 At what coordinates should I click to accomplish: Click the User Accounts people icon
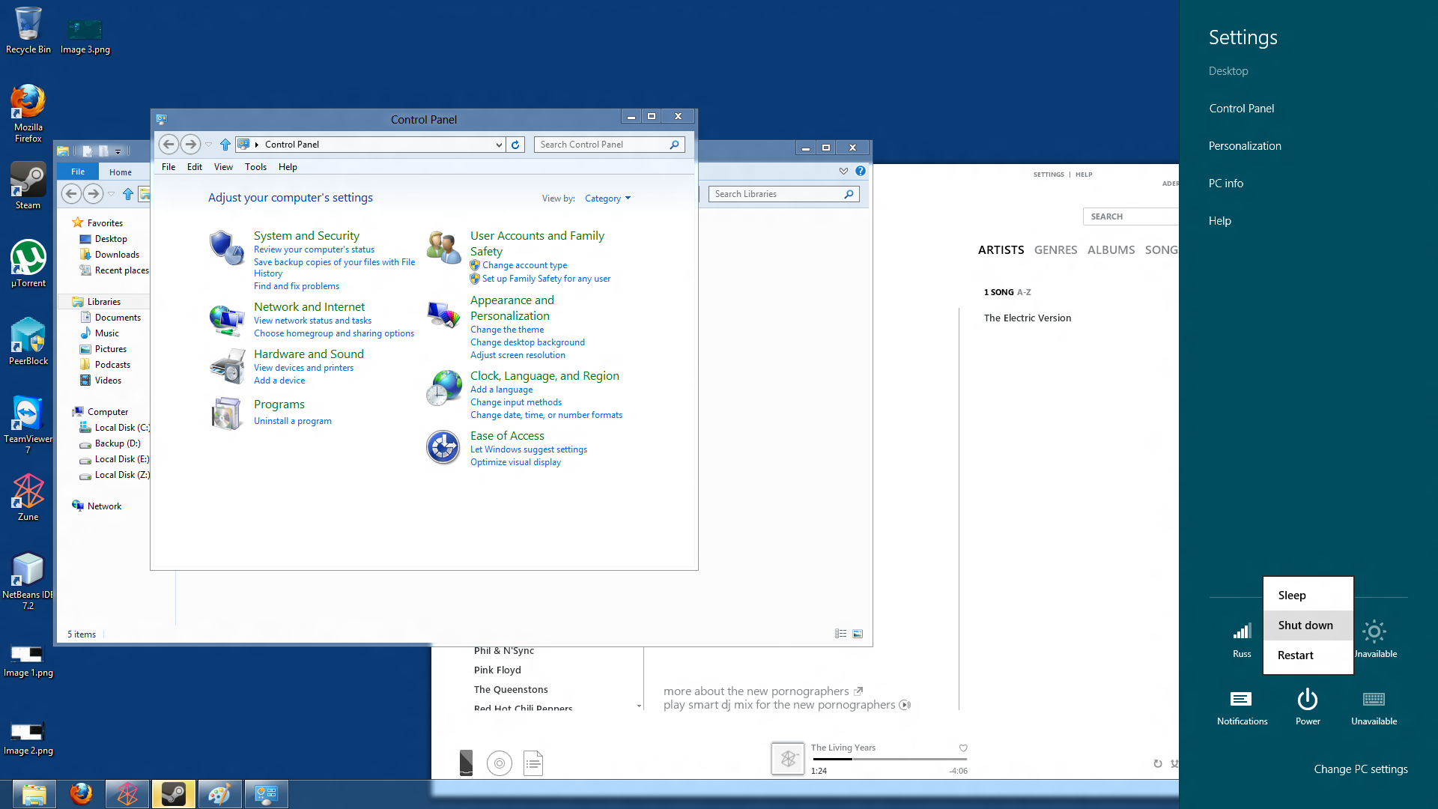click(443, 248)
